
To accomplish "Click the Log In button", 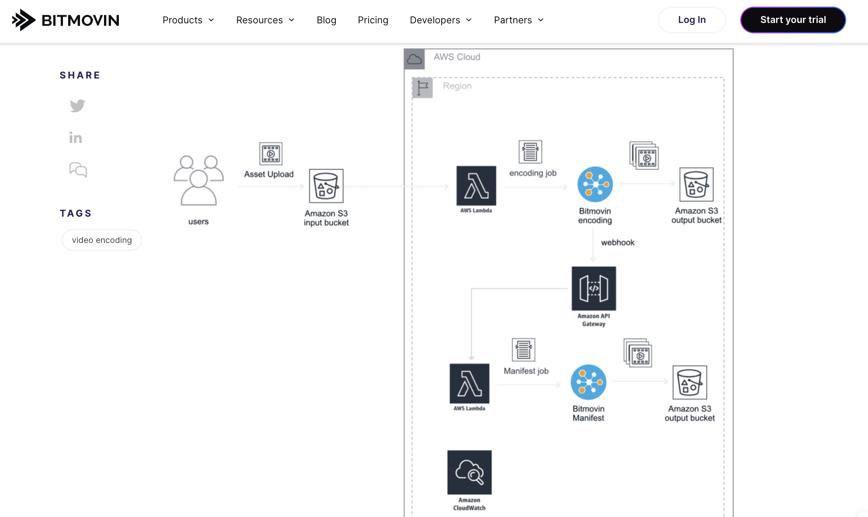I will (691, 20).
